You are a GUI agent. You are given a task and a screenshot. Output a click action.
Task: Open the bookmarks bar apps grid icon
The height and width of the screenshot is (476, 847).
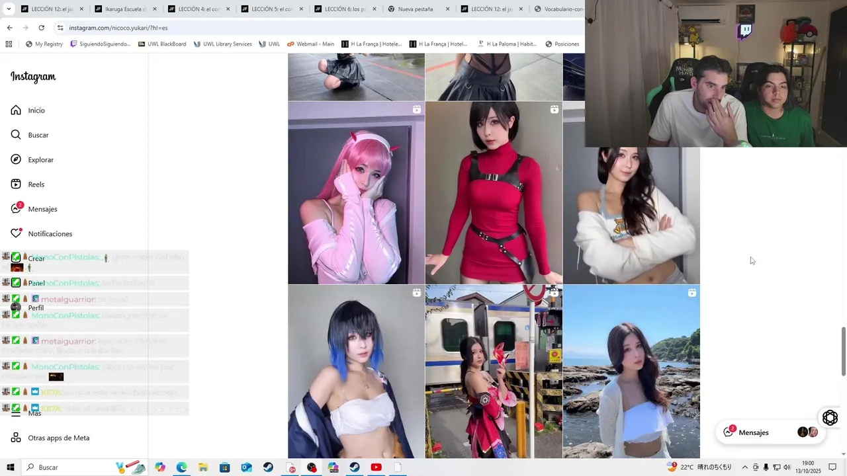(x=9, y=44)
